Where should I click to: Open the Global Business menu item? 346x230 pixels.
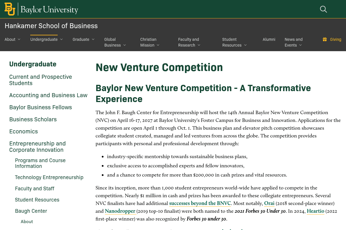(x=112, y=42)
